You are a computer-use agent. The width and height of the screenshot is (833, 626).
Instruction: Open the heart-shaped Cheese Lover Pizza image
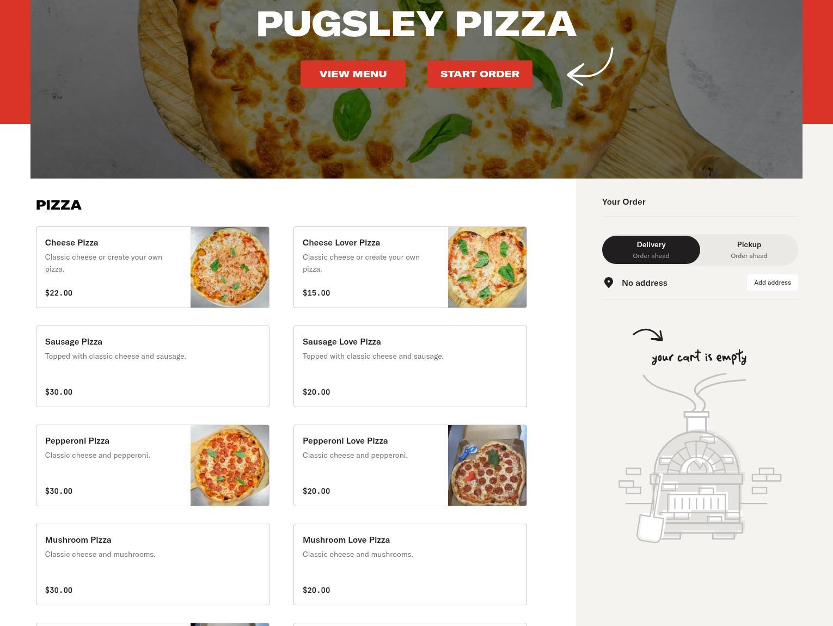pos(487,267)
